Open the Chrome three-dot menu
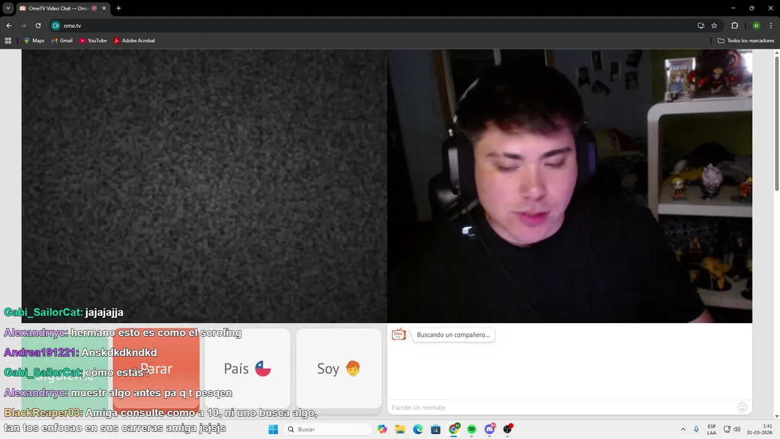This screenshot has width=780, height=439. coord(771,26)
